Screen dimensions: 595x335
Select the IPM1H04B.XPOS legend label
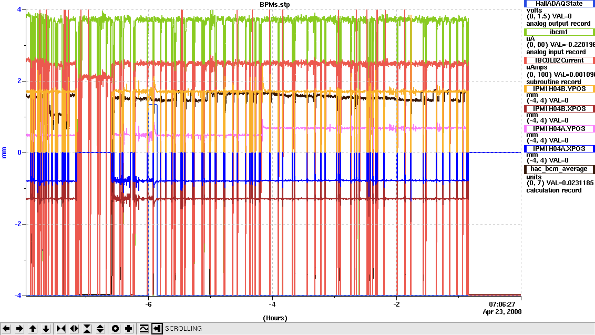pyautogui.click(x=559, y=109)
